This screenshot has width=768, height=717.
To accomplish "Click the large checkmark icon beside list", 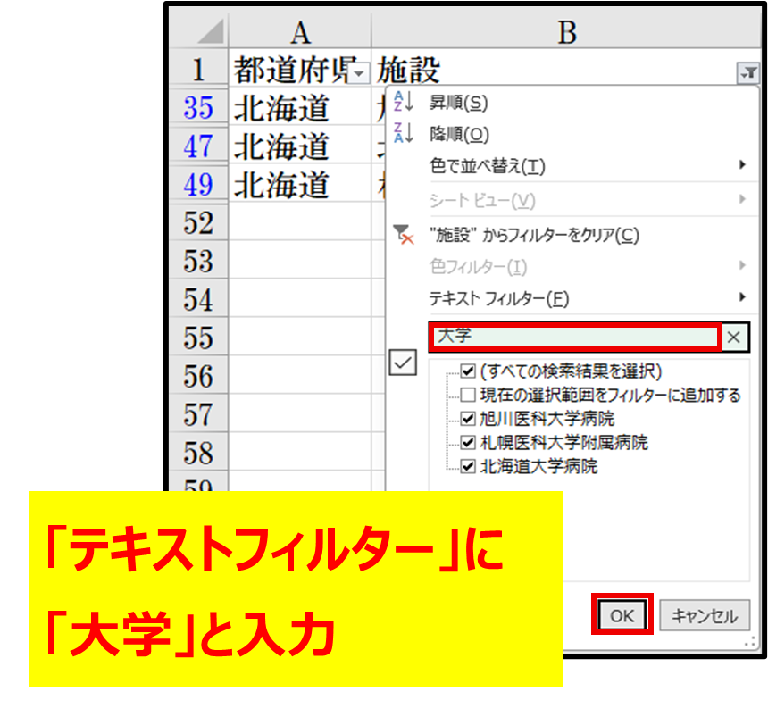I will point(404,362).
